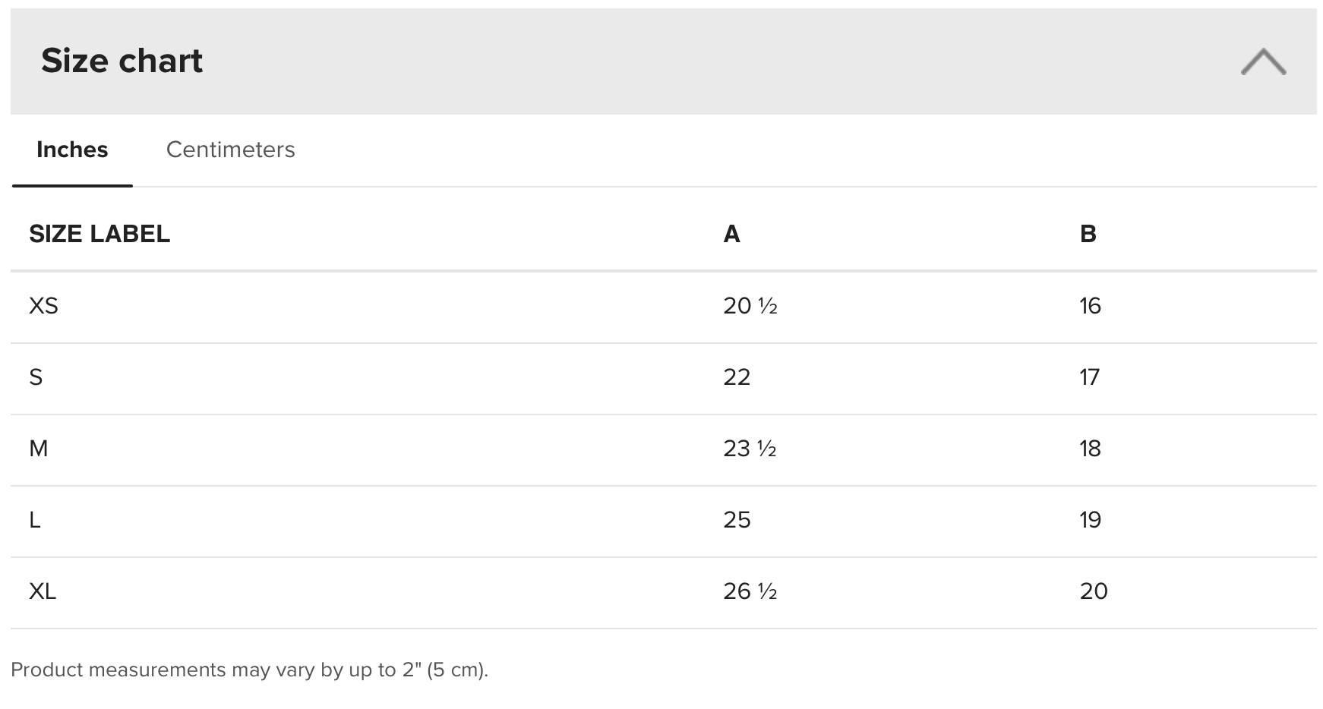Click the value 22 in column A

[x=737, y=377]
